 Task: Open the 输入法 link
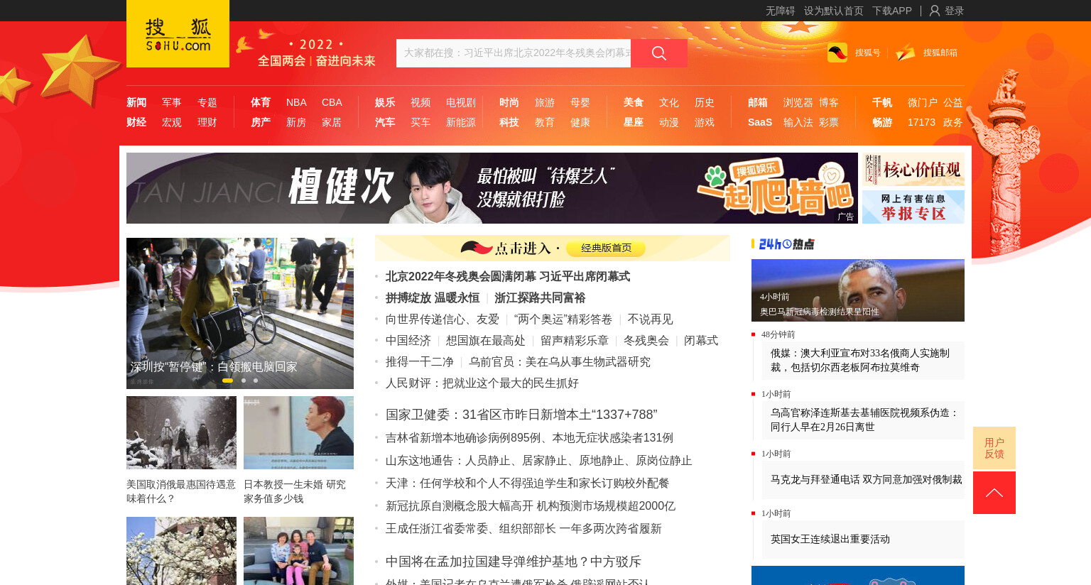[798, 122]
